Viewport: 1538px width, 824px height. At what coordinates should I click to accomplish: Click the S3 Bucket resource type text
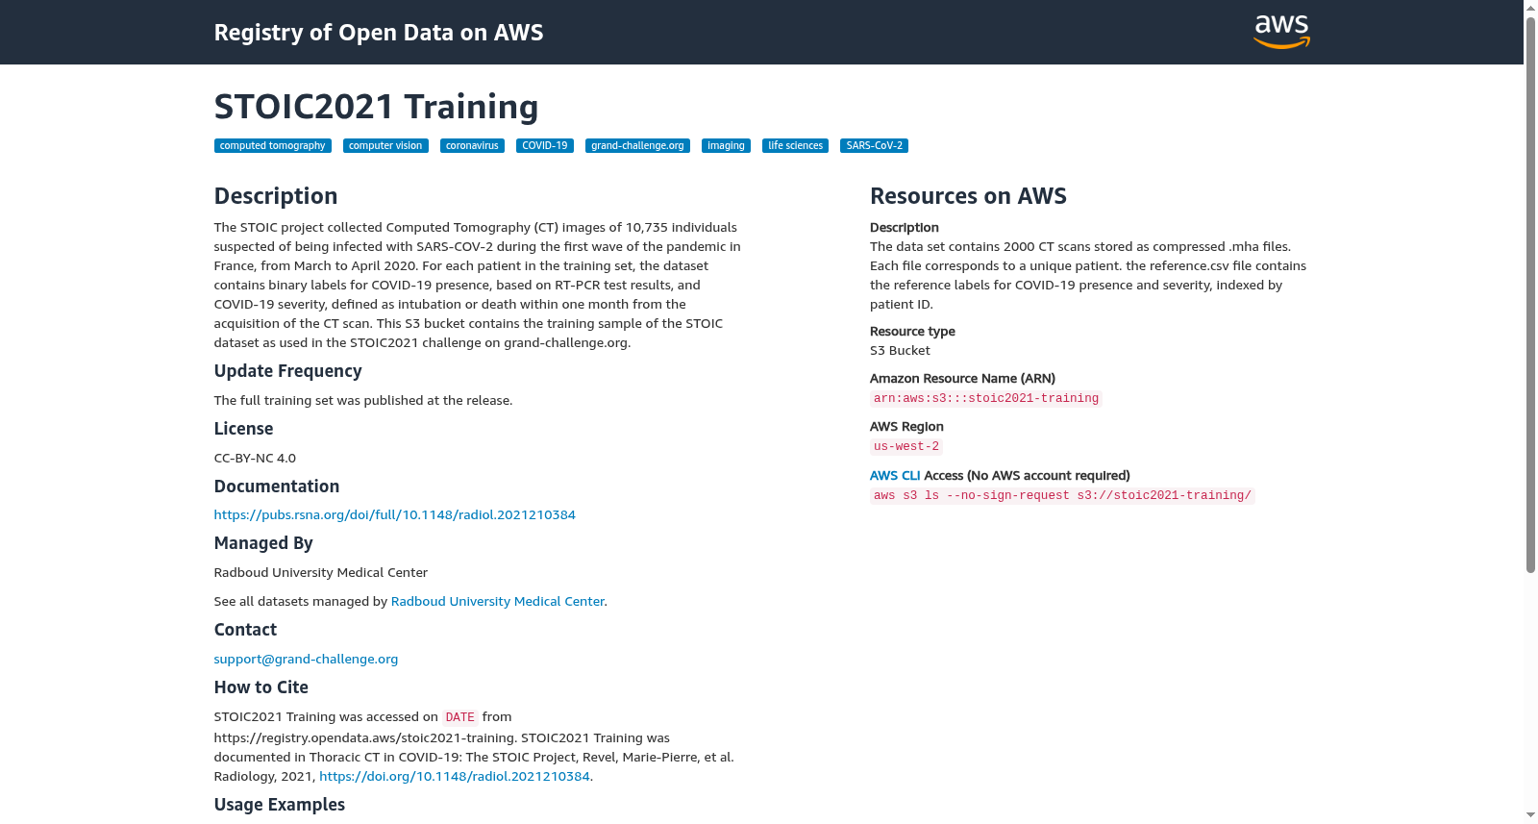click(x=900, y=350)
